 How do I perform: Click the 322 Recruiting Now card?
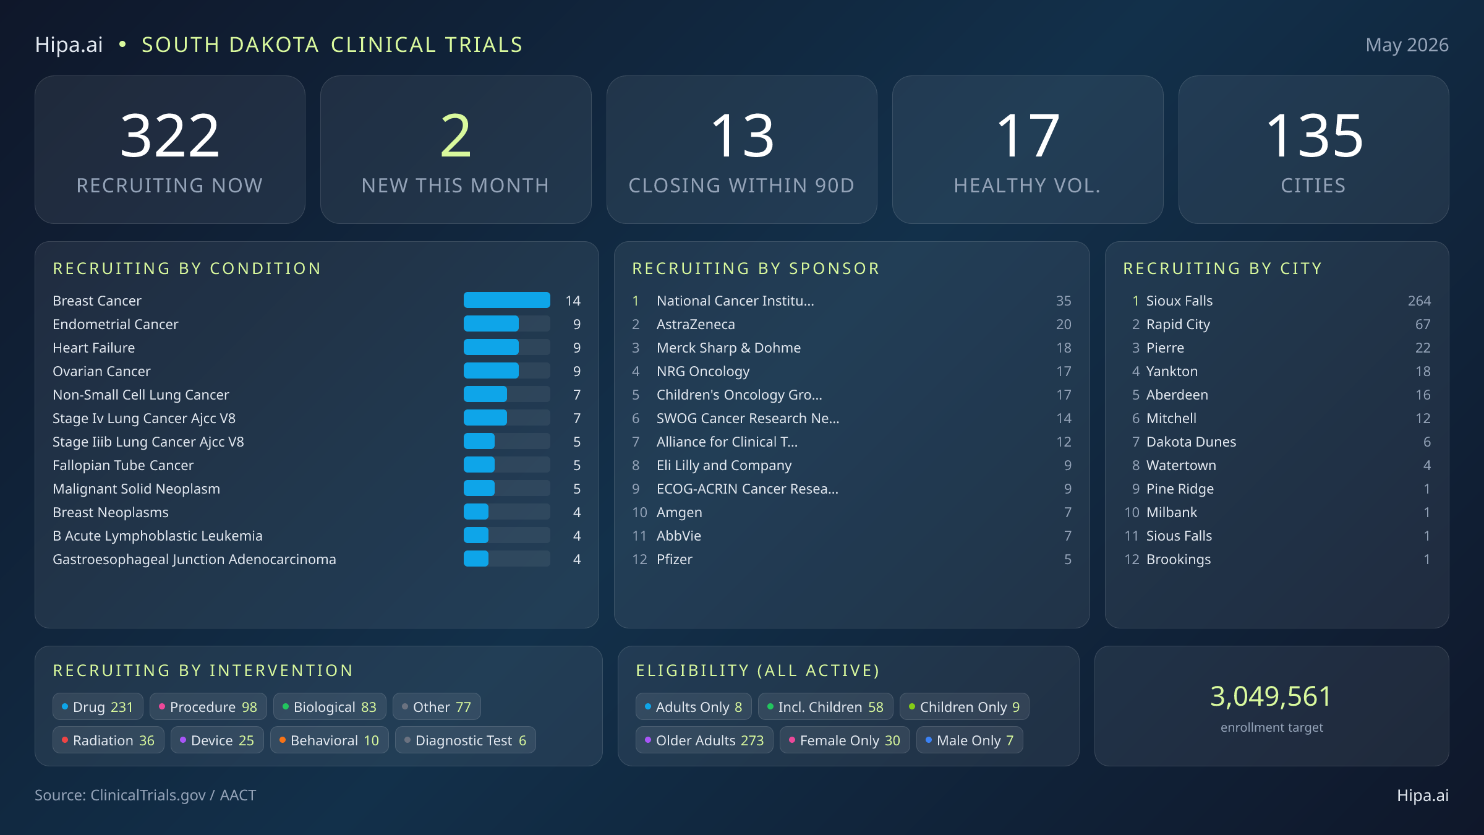[170, 150]
